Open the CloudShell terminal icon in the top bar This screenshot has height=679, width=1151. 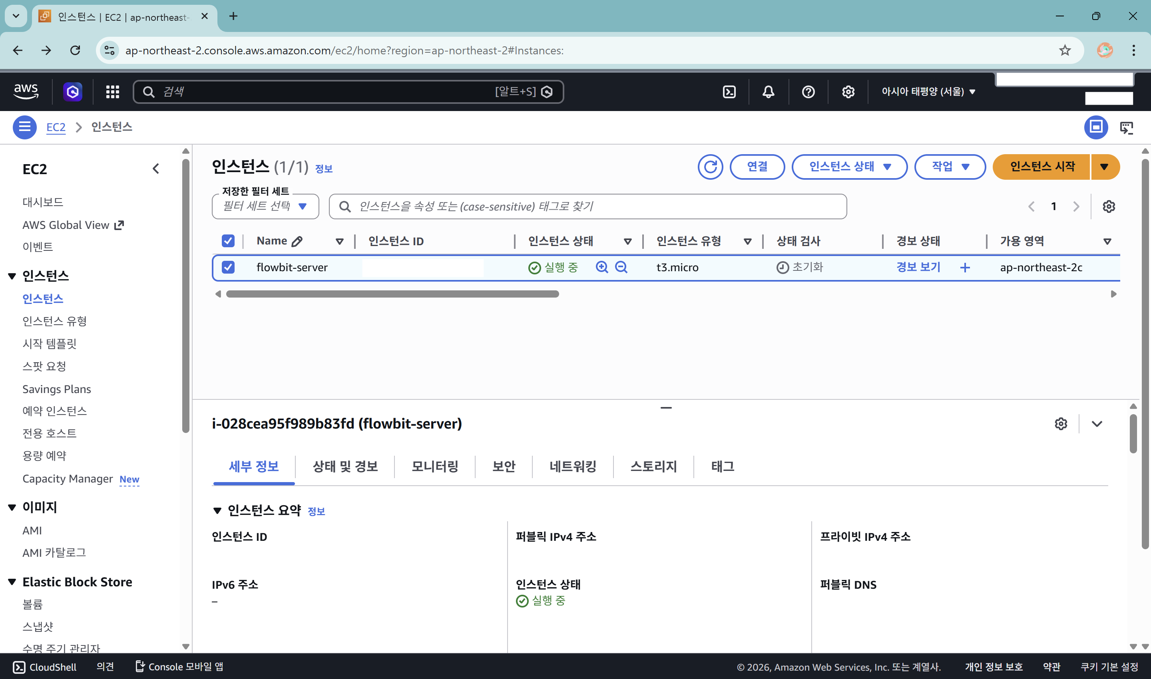point(729,92)
